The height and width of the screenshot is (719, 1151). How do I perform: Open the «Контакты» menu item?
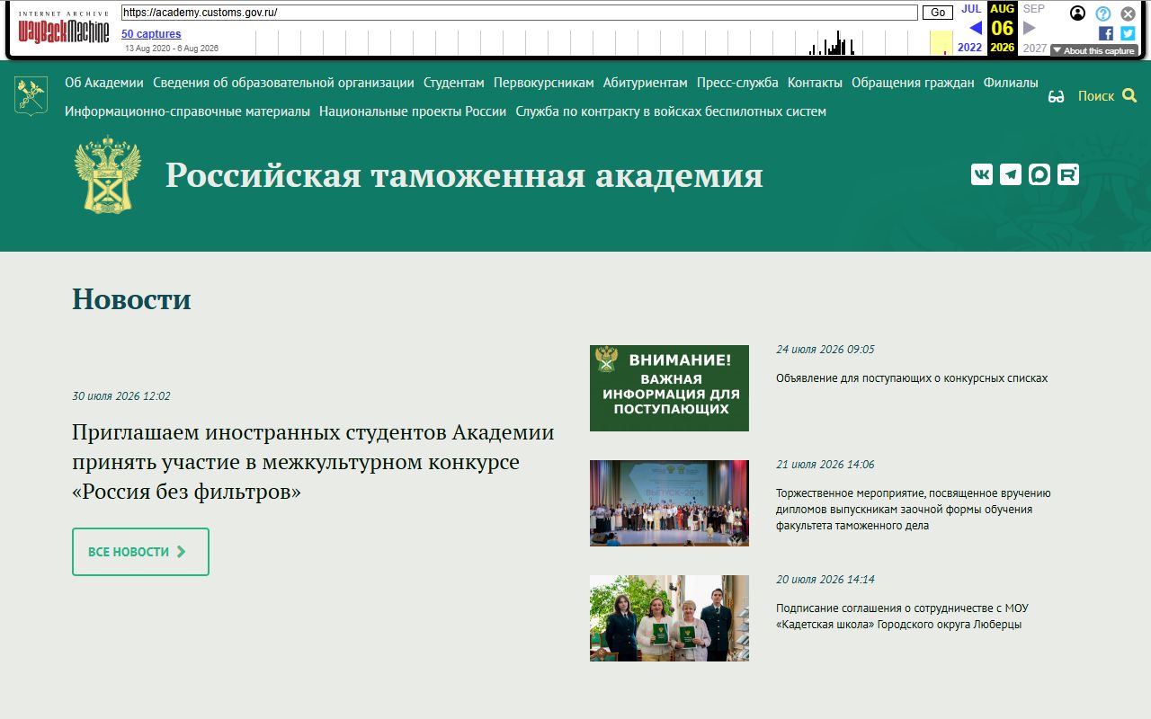click(815, 83)
